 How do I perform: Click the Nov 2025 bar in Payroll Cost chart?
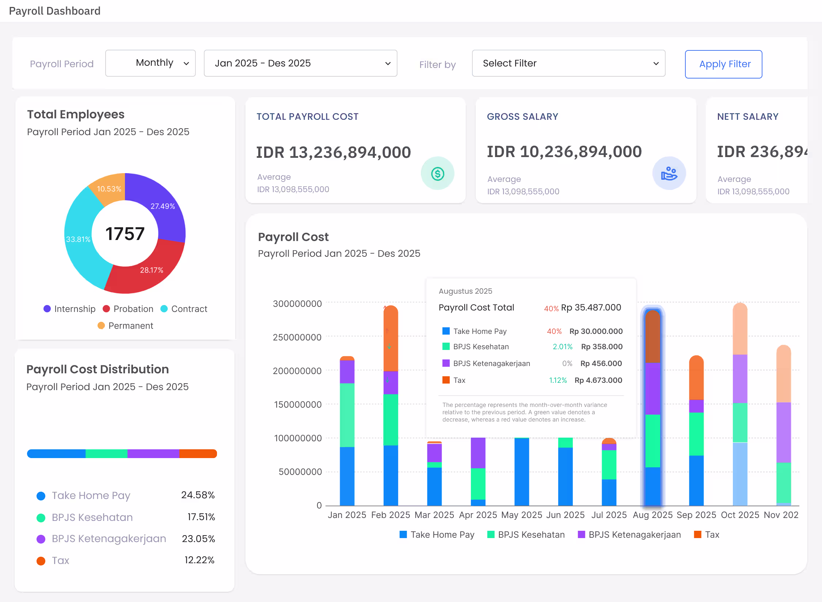(x=784, y=426)
